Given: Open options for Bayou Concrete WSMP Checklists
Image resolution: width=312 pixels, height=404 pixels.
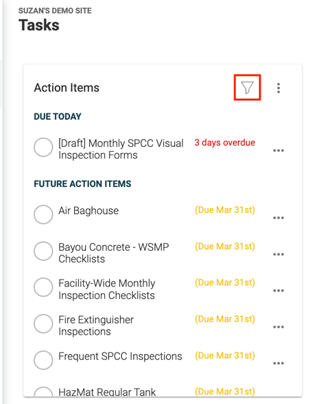Looking at the screenshot, I should [x=278, y=254].
